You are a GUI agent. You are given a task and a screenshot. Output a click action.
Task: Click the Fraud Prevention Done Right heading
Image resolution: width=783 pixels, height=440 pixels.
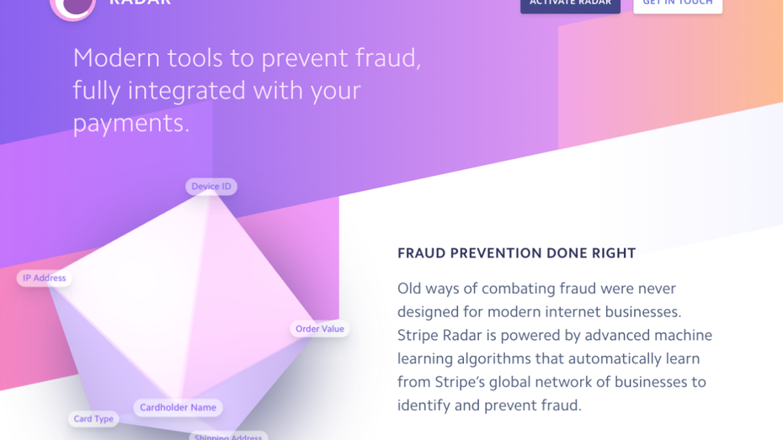(x=516, y=253)
